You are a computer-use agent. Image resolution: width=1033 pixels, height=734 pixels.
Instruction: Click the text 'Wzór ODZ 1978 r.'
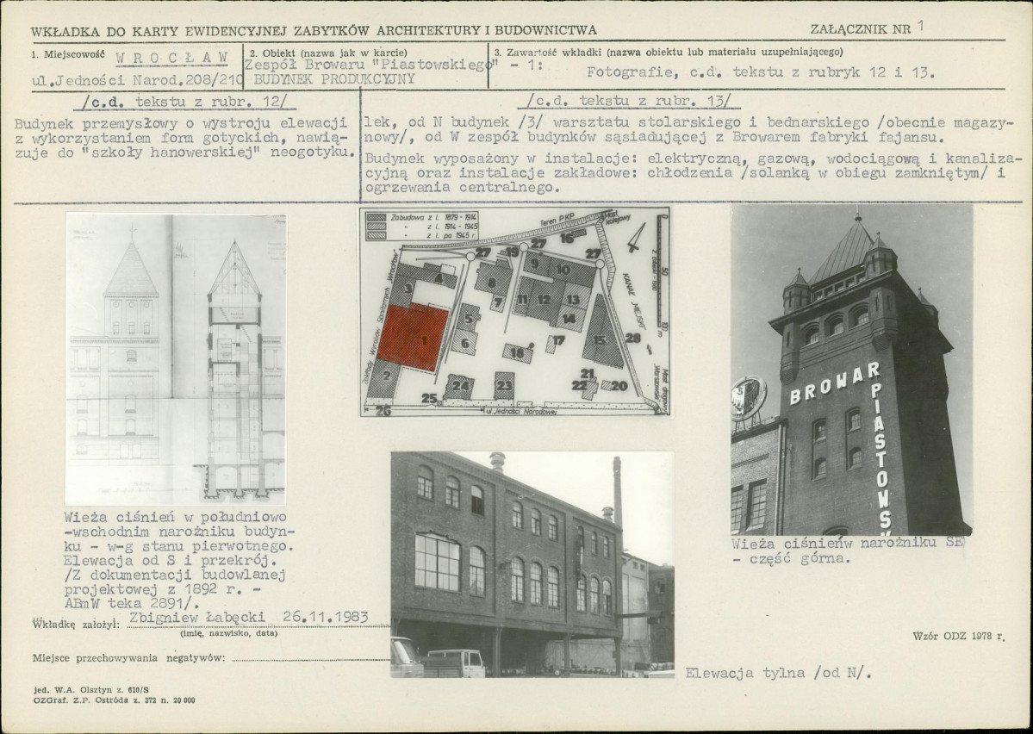959,637
